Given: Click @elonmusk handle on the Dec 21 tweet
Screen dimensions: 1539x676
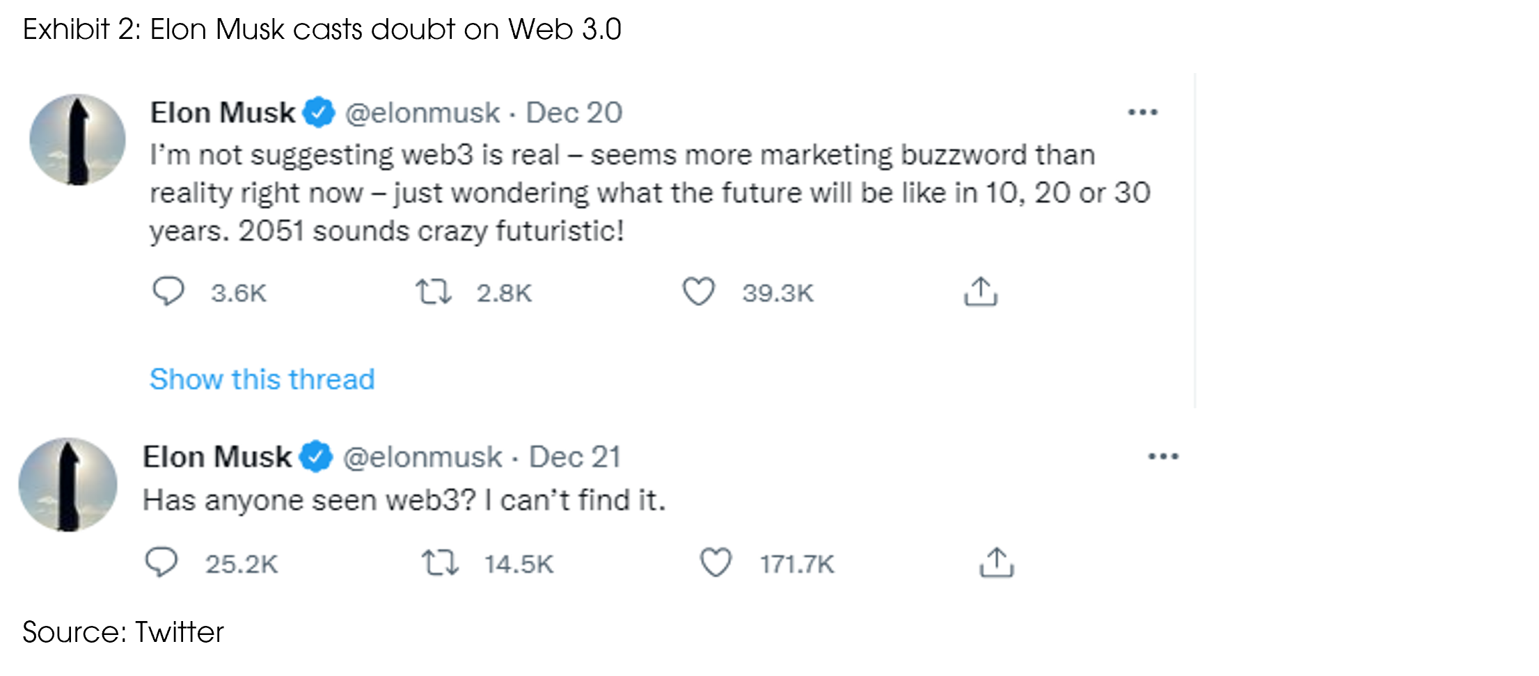Looking at the screenshot, I should coord(423,457).
